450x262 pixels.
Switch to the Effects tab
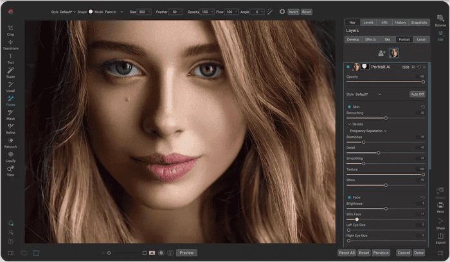(370, 39)
